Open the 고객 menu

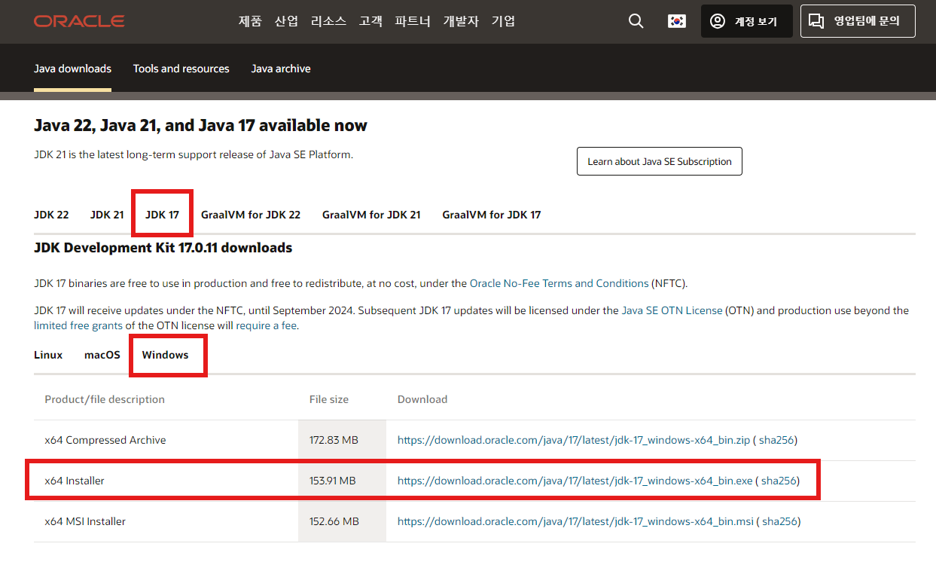[370, 21]
